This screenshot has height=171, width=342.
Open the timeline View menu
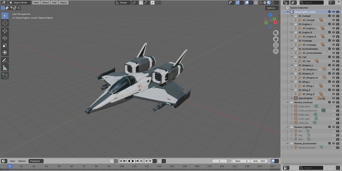coord(13,161)
